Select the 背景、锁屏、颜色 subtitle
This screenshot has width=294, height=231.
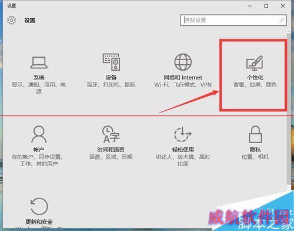255,85
